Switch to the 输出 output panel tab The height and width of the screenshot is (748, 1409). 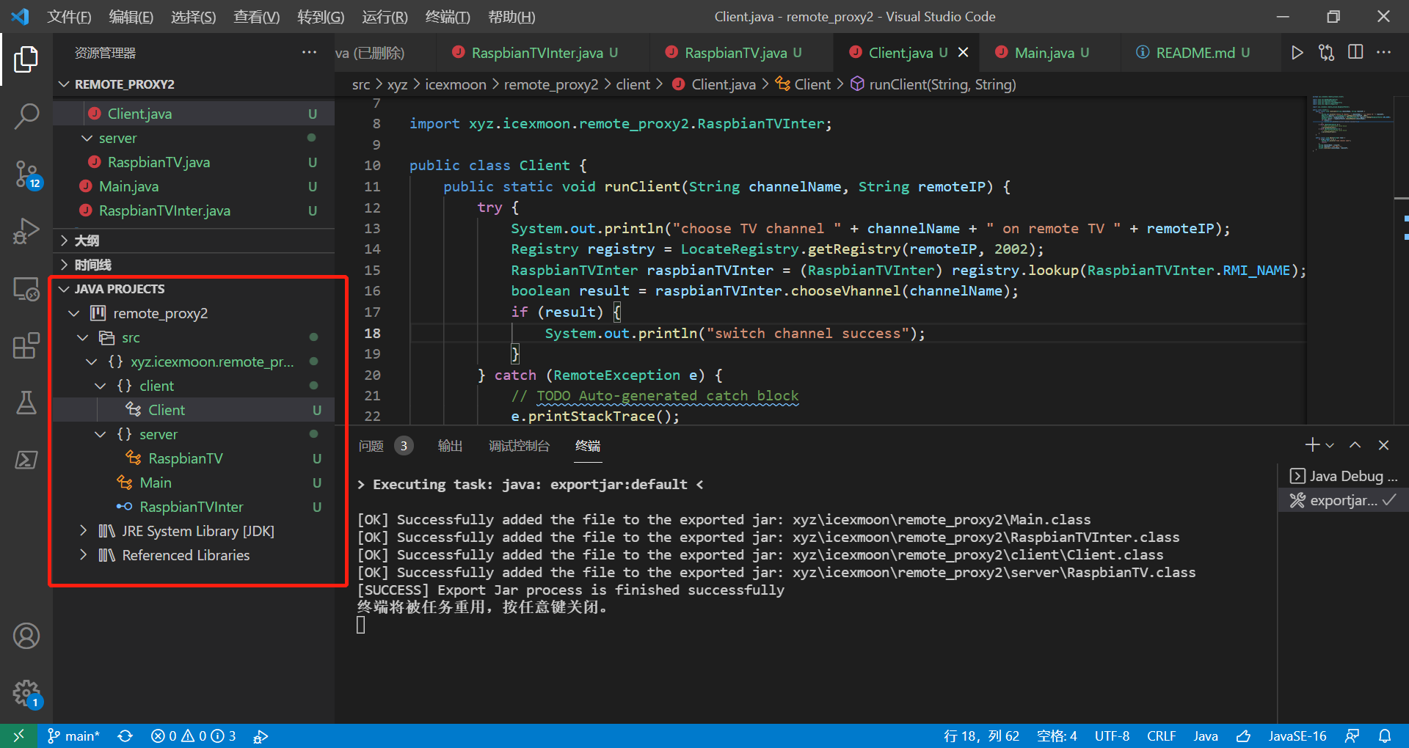point(450,446)
